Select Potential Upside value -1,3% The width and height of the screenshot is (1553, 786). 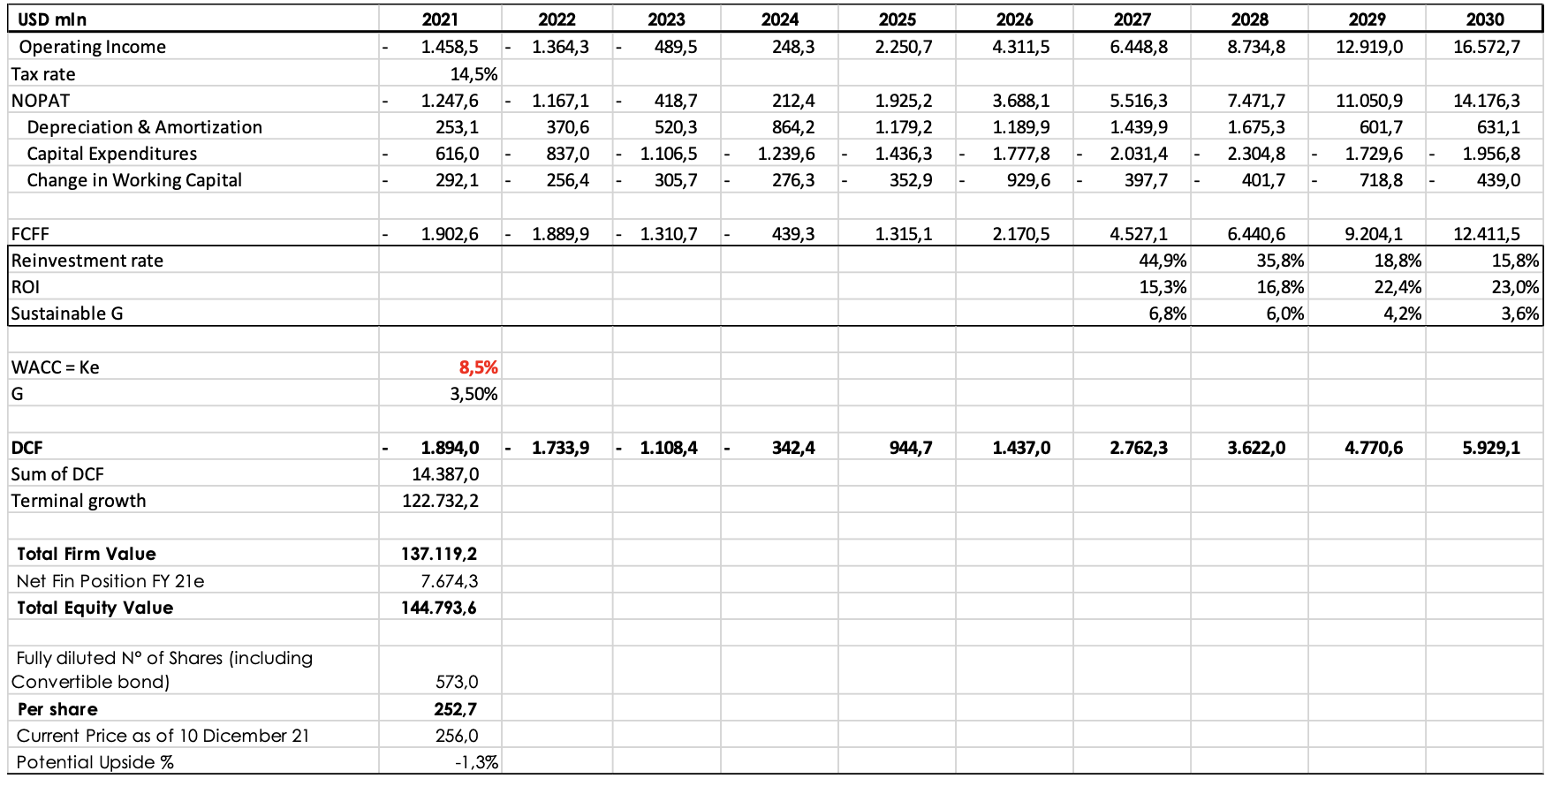click(476, 762)
